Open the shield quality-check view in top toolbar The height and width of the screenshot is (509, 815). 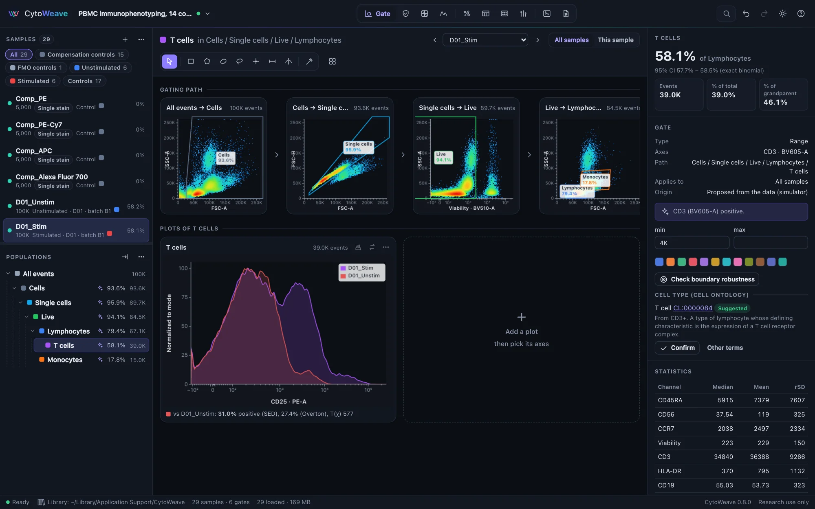[x=405, y=13]
